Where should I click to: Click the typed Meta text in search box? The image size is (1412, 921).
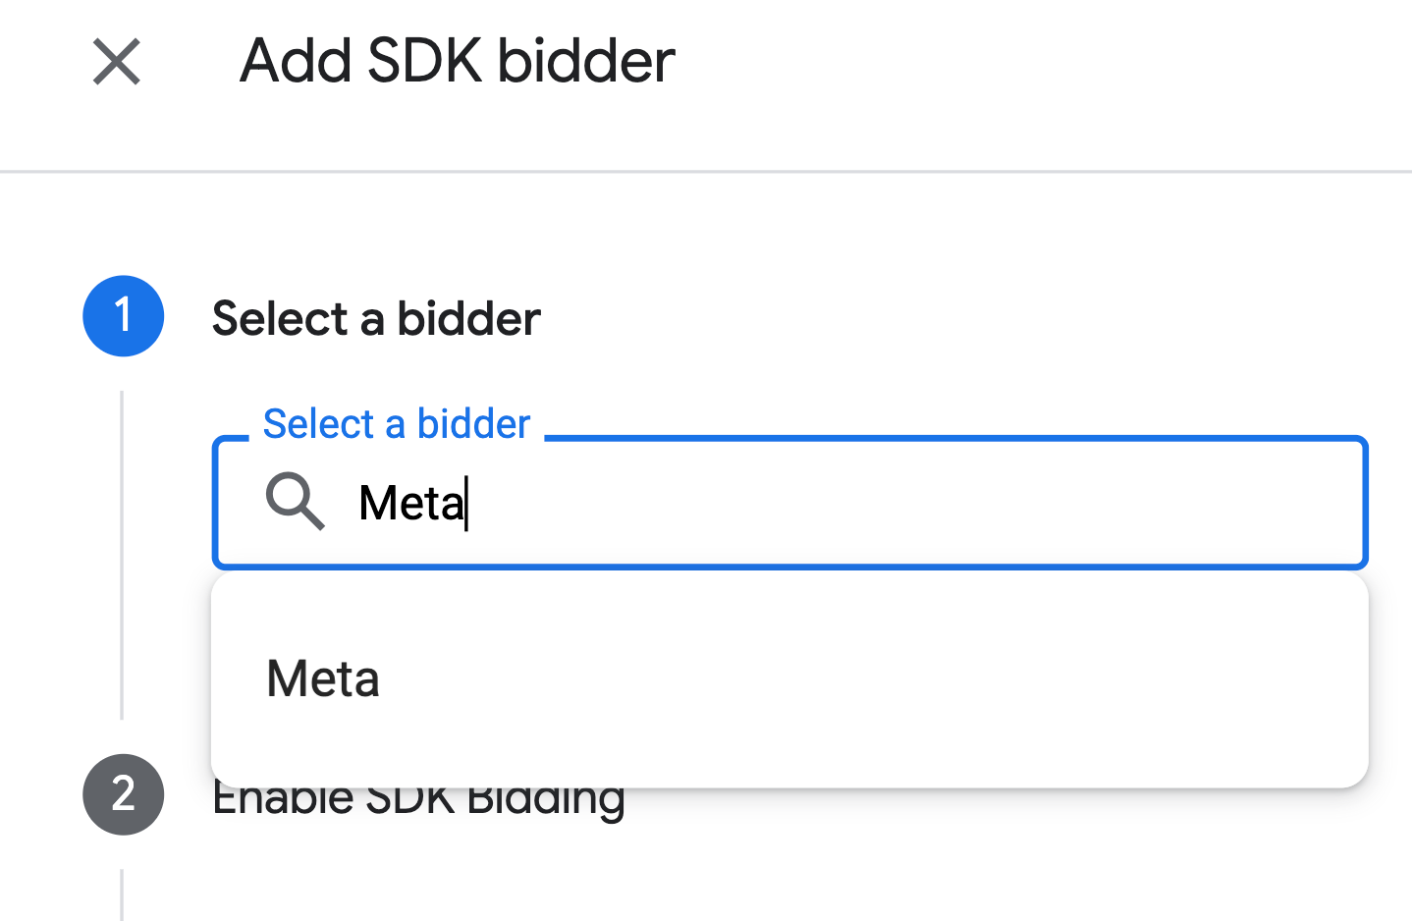(x=410, y=504)
